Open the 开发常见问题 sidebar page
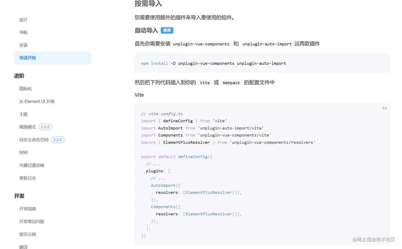 coord(32,222)
